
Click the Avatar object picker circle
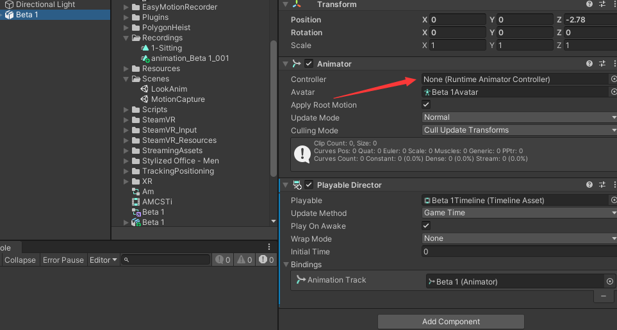pos(613,92)
